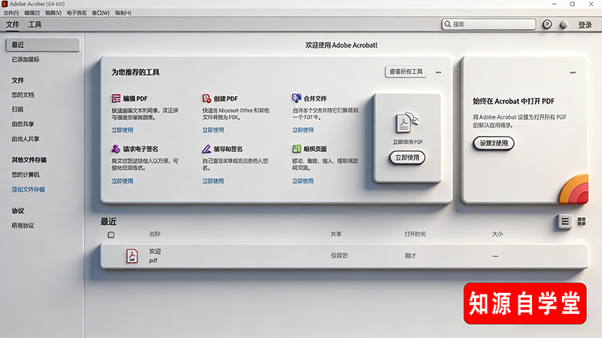The width and height of the screenshot is (602, 338).
Task: Click the 设置默认 button in the default-app card
Action: pos(494,143)
